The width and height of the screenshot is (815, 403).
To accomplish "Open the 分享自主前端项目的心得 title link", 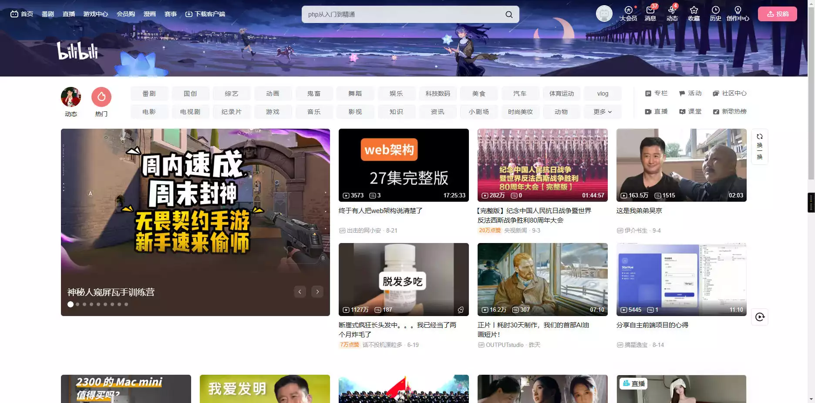I will tap(652, 325).
